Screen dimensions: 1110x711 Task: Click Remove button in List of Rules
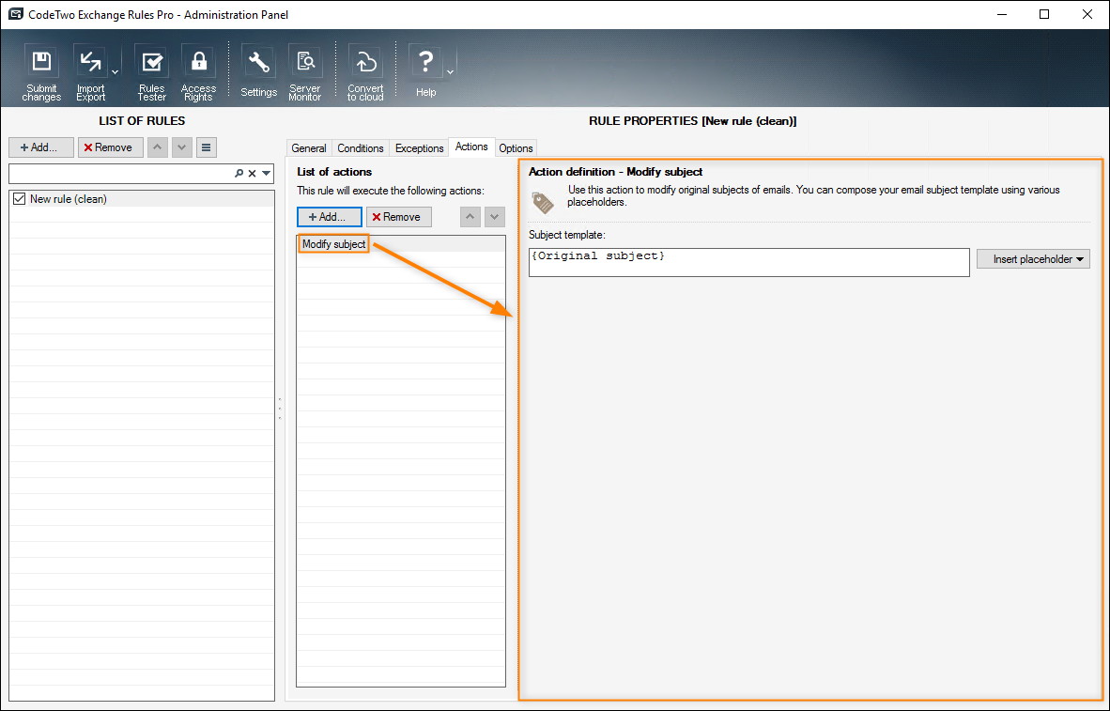pos(111,147)
